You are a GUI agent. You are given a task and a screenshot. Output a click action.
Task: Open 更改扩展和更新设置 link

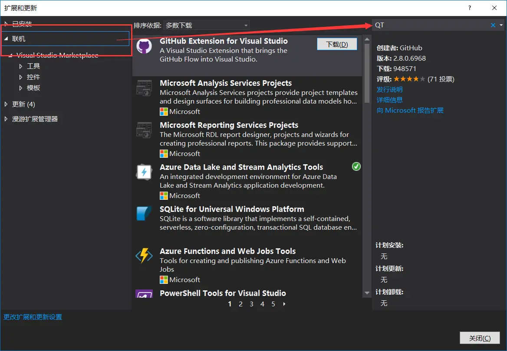pos(33,317)
